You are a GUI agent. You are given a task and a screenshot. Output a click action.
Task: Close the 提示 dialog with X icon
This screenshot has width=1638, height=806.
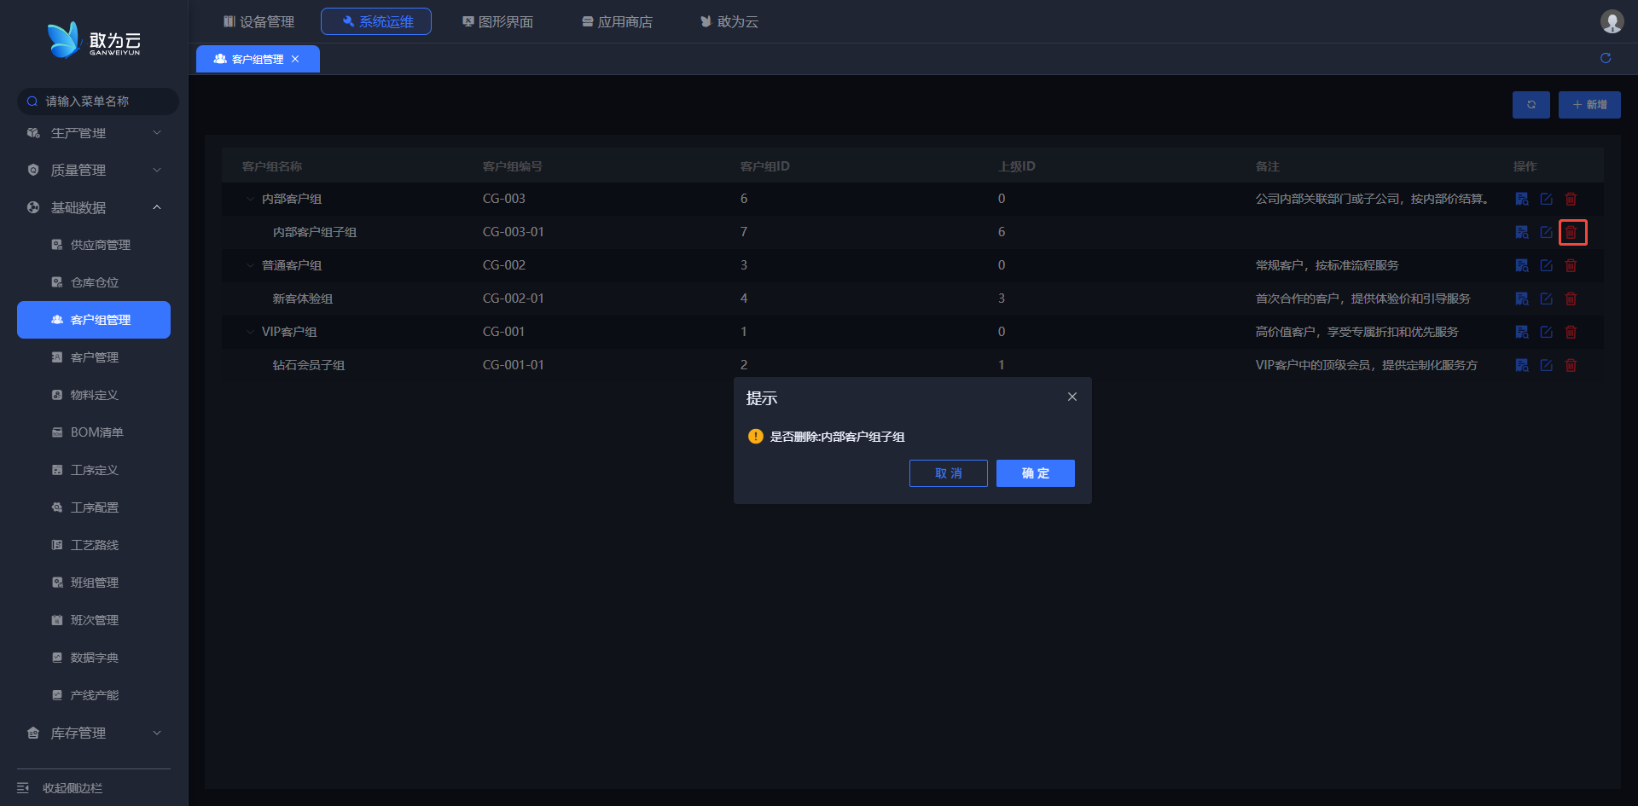point(1072,397)
